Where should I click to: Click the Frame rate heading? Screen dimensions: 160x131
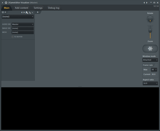click(x=148, y=65)
